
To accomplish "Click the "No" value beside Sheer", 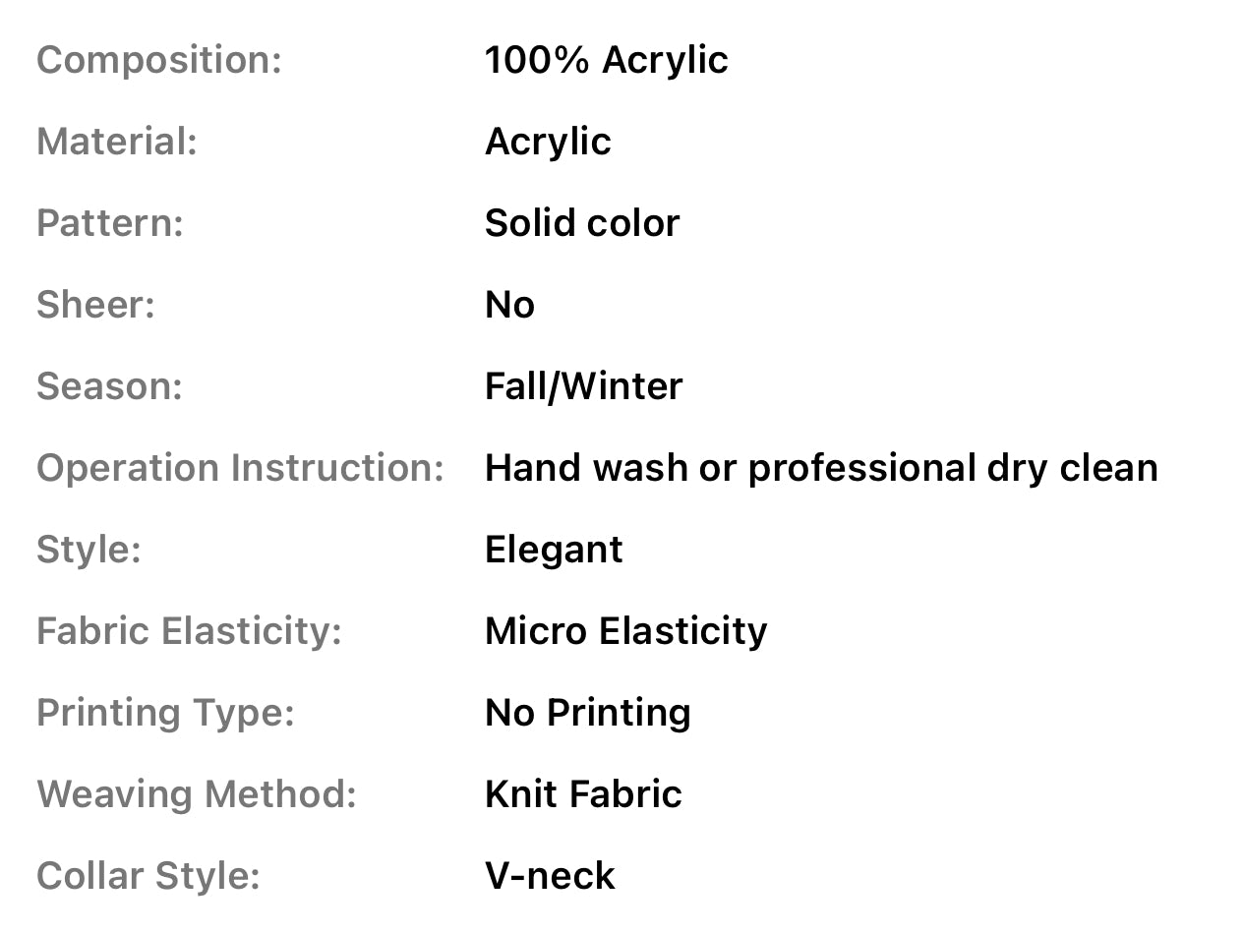I will (x=509, y=305).
